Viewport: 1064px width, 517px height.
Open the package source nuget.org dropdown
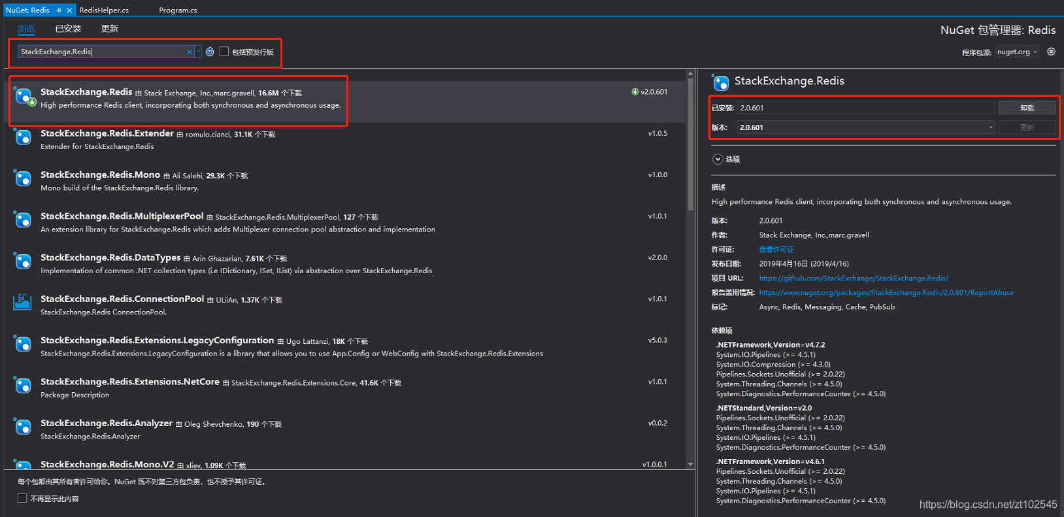1017,52
